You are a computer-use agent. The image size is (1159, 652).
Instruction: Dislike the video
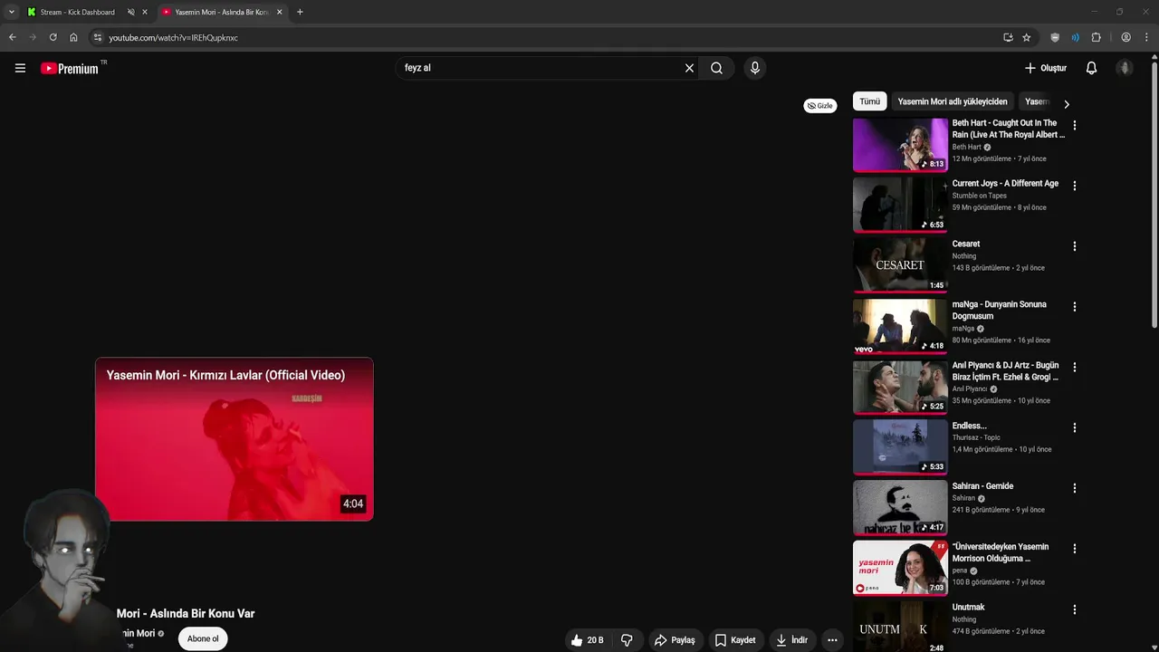pos(627,640)
